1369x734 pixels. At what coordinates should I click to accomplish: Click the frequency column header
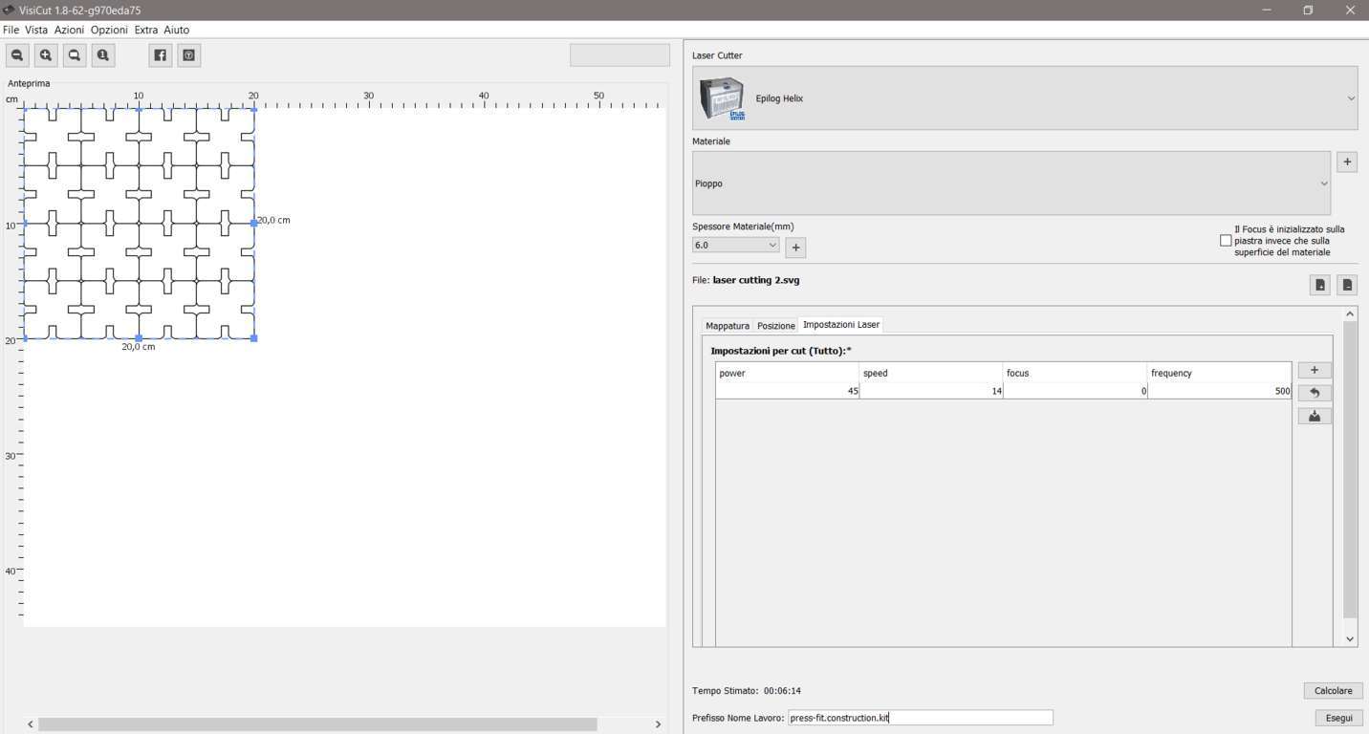click(1220, 373)
